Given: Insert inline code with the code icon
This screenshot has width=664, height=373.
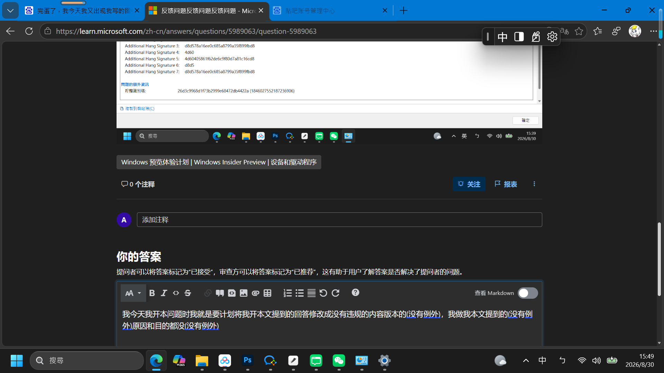Looking at the screenshot, I should coord(176,293).
